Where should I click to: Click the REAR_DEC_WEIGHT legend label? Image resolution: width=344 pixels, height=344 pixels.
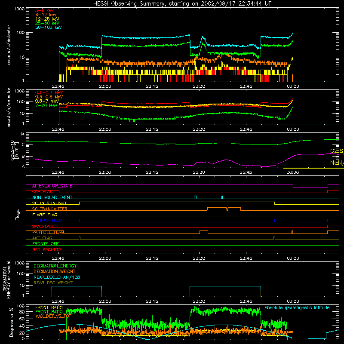[53, 283]
